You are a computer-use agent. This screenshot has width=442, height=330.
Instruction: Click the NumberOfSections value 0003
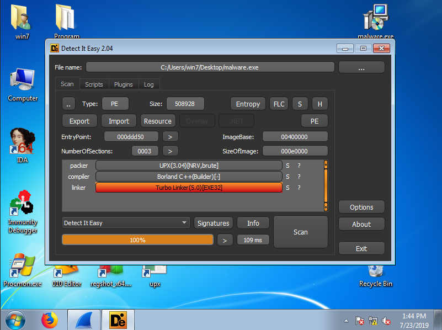tap(145, 151)
